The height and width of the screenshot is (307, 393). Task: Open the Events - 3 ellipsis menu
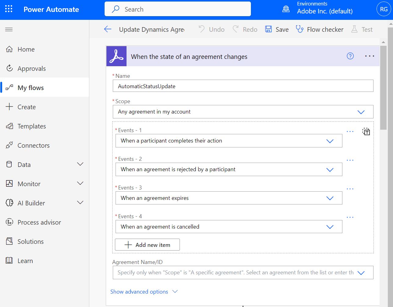click(x=350, y=189)
